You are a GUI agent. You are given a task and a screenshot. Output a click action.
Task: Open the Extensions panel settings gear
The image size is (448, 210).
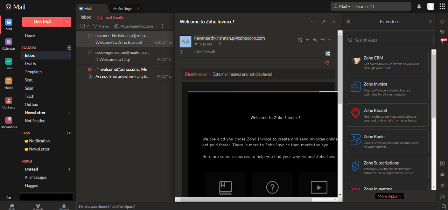tap(348, 22)
